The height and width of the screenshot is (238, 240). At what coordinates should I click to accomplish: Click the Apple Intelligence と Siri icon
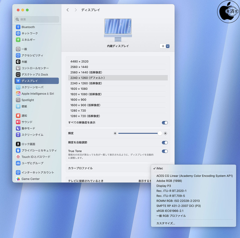[18, 93]
